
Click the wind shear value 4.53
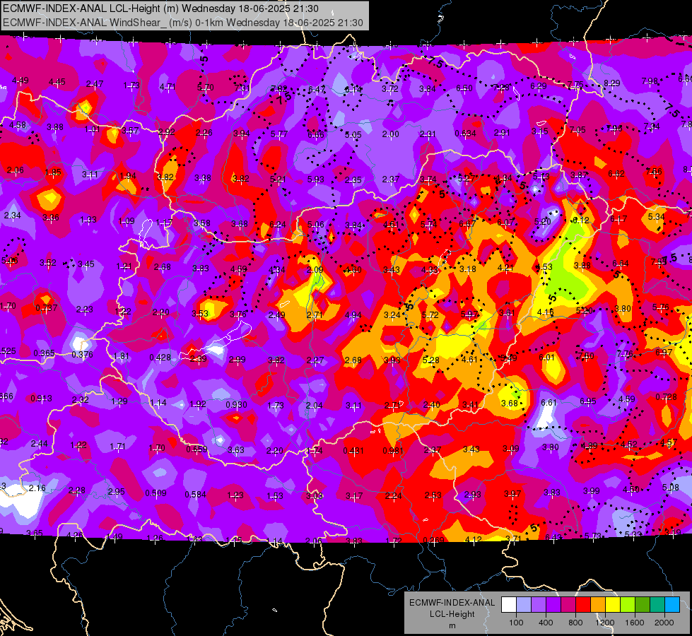(x=544, y=267)
